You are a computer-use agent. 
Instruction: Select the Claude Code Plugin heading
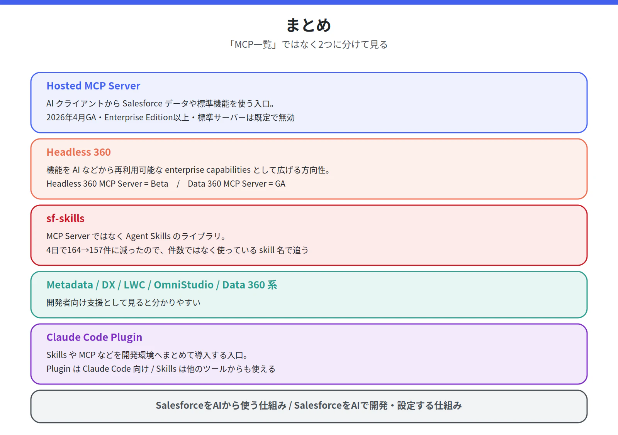click(94, 337)
